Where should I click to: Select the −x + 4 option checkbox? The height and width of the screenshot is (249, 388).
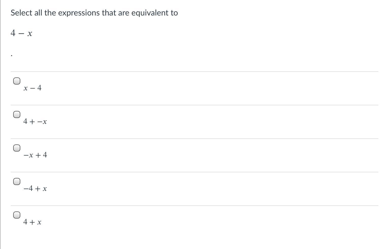coord(17,148)
